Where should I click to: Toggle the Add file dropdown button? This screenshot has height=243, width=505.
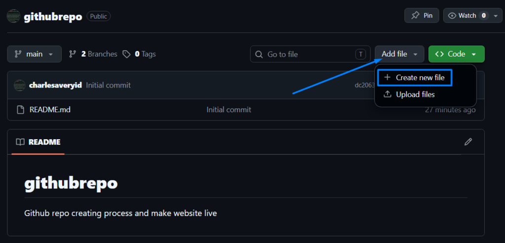click(x=399, y=54)
